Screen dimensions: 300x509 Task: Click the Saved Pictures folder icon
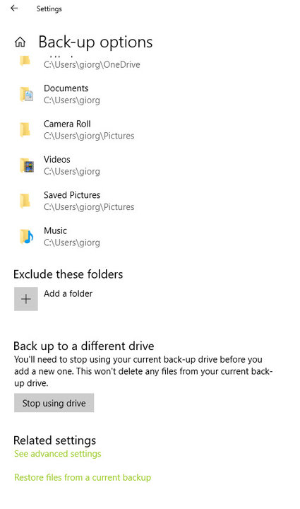pos(25,201)
